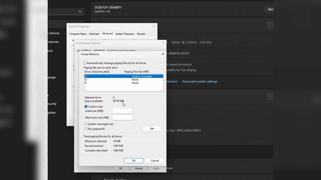Choose System managed size option
321x180 pixels.
(x=86, y=124)
